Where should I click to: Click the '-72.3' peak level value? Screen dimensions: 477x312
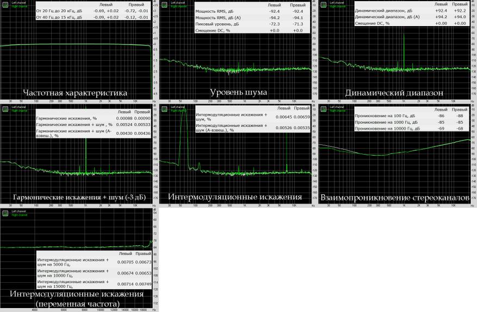point(274,24)
